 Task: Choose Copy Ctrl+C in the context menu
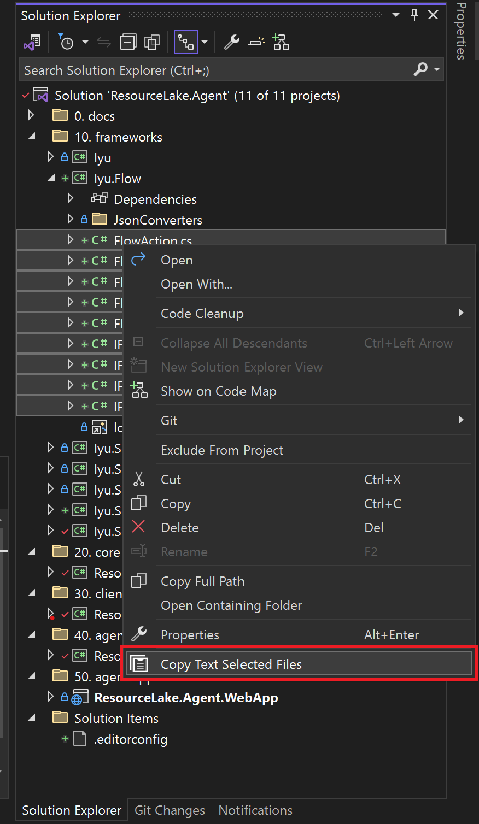299,504
